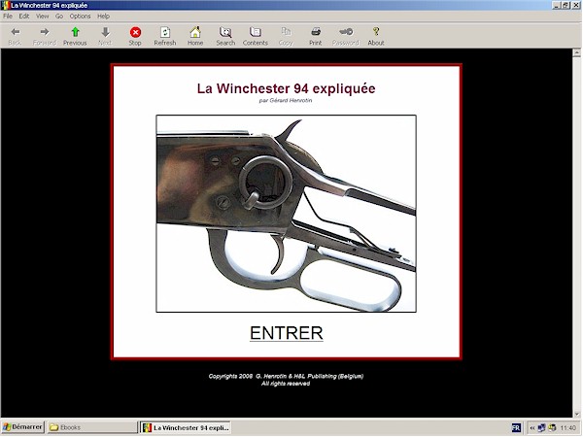
Task: Open the Options menu
Action: (80, 16)
